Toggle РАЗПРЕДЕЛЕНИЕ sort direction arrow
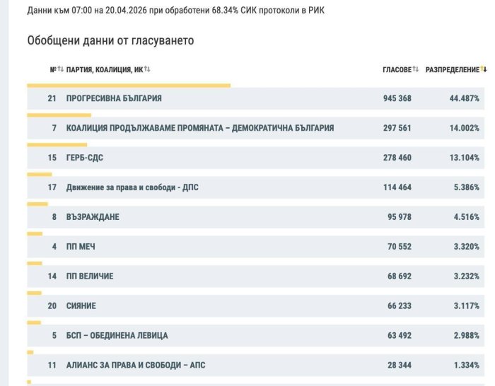Image resolution: width=495 pixels, height=386 pixels. tap(484, 69)
